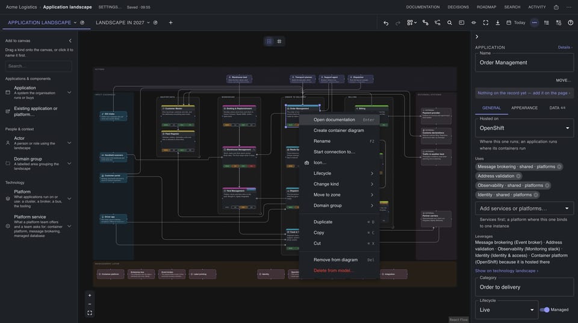Image resolution: width=578 pixels, height=323 pixels.
Task: Enter fullscreen using the frame icon
Action: click(x=486, y=23)
